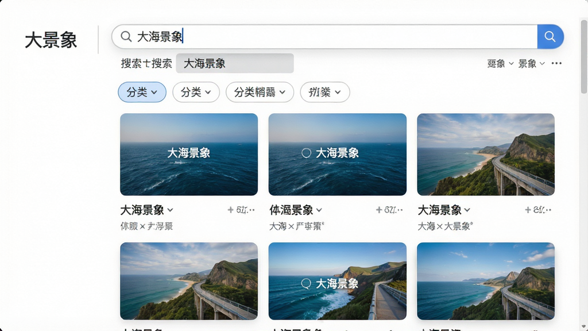Focus the search field containing 大海景象
The height and width of the screenshot is (331, 588).
325,36
